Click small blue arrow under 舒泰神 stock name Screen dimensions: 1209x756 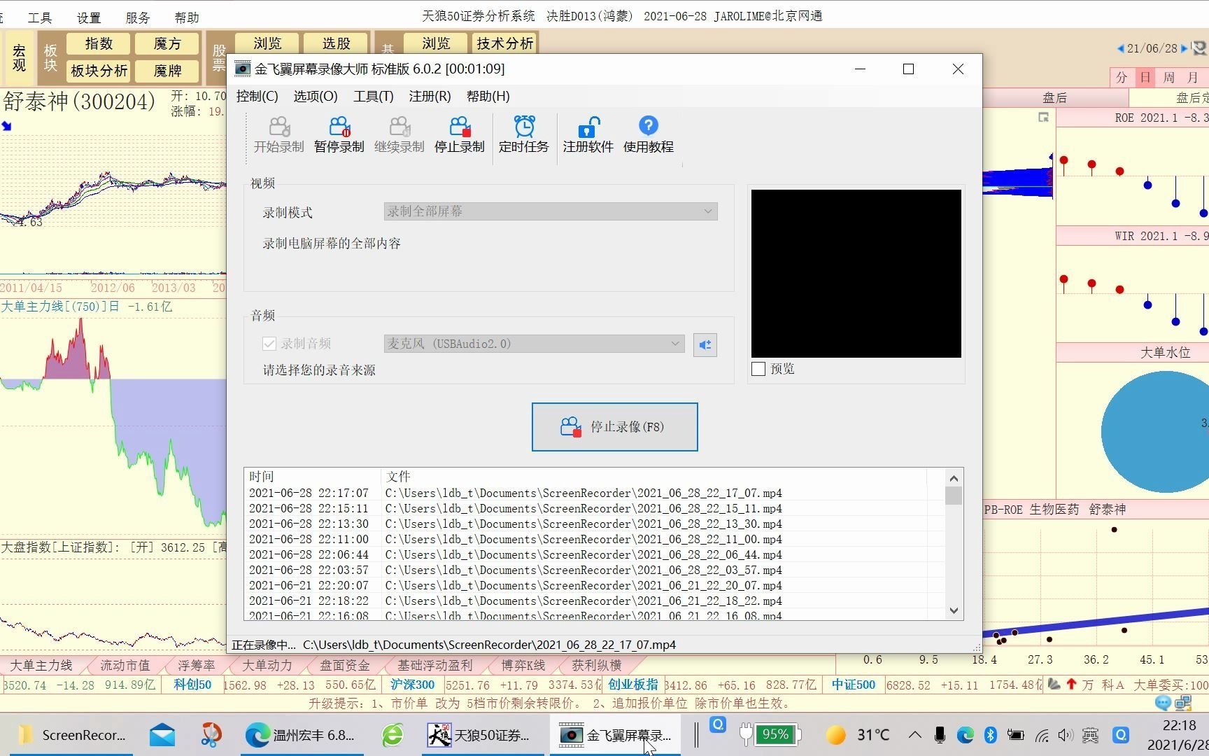click(6, 126)
